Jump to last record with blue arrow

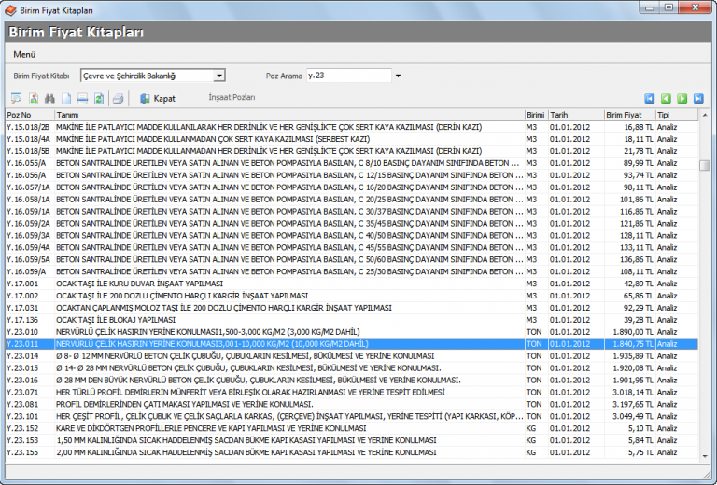698,98
